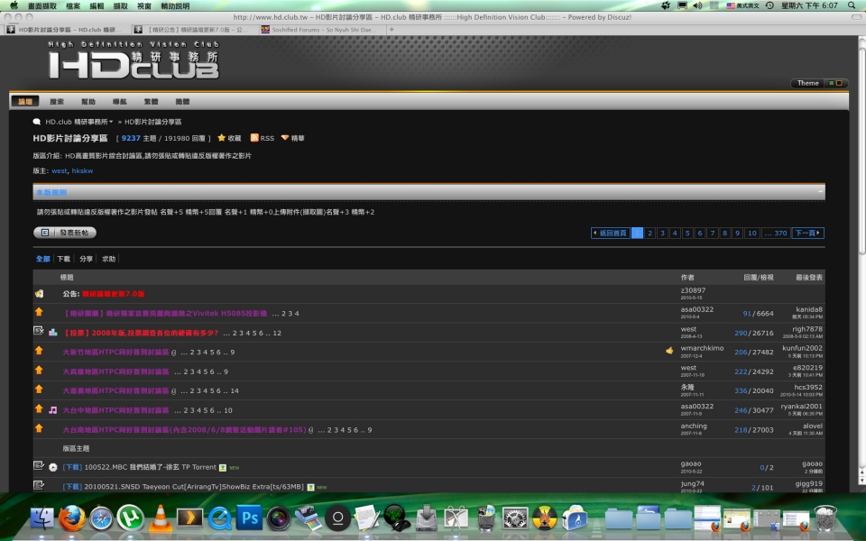Toggle the 繁體 traditional Chinese option

(151, 102)
